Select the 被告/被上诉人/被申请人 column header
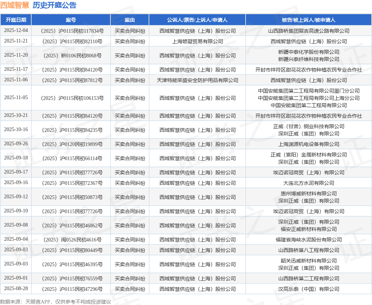 [308, 20]
